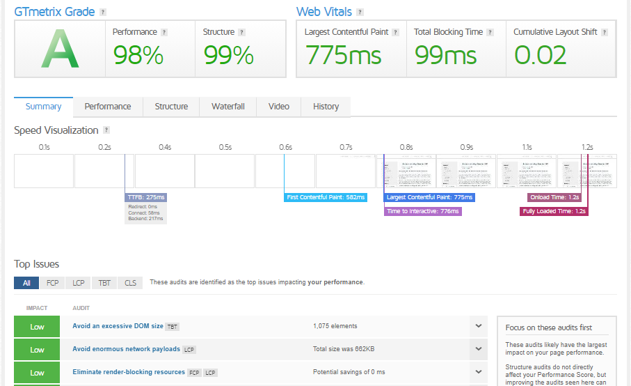Viewport: 631px width, 386px height.
Task: Open the Waterfall tab
Action: (x=228, y=107)
